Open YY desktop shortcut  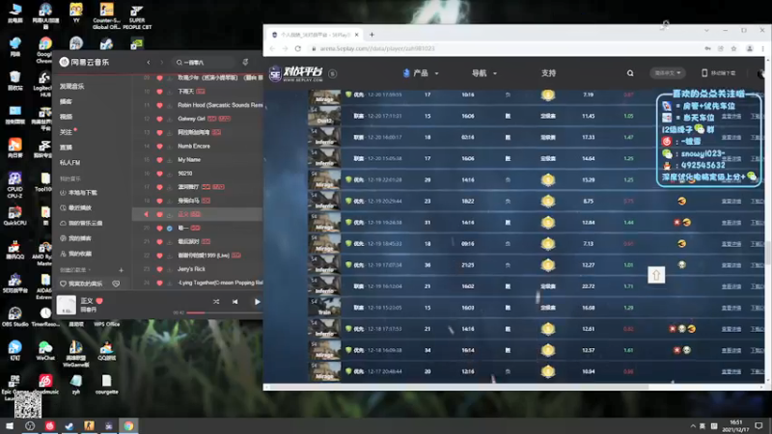coord(76,13)
